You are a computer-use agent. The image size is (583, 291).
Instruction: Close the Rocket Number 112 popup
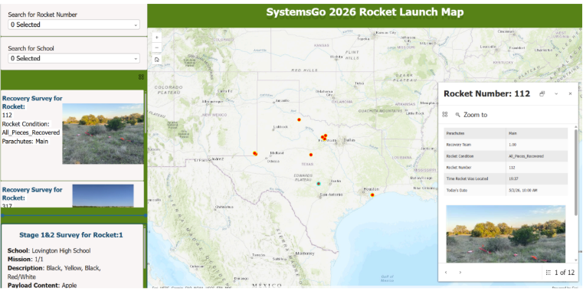(x=570, y=94)
